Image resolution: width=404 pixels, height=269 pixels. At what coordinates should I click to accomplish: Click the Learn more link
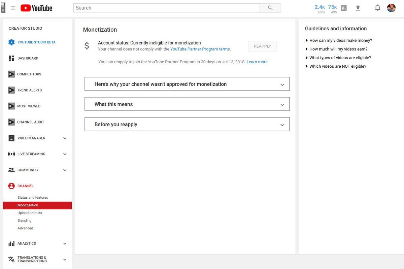click(257, 62)
